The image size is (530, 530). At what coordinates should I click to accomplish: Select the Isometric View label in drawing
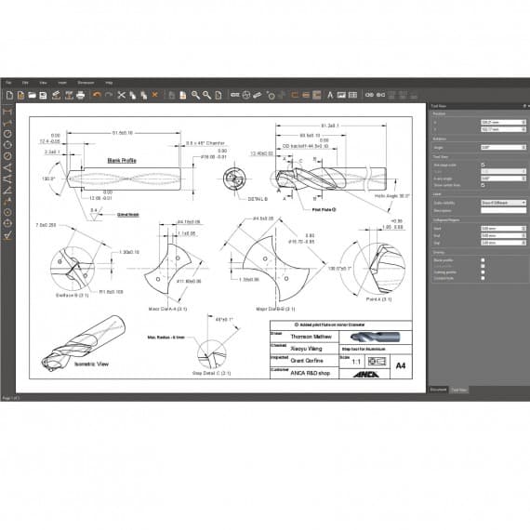[91, 364]
